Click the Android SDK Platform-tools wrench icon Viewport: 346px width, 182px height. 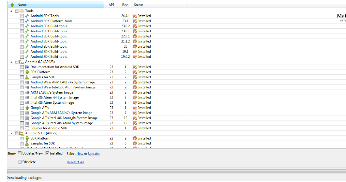click(x=27, y=21)
